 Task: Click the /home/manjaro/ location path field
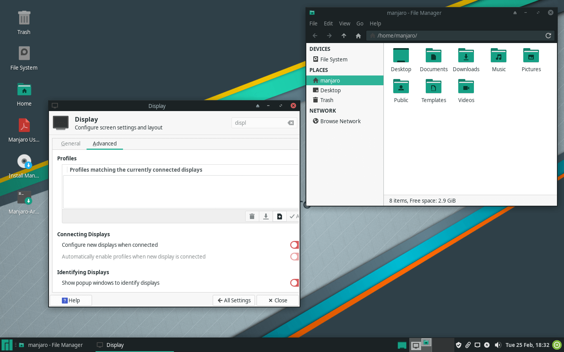454,36
